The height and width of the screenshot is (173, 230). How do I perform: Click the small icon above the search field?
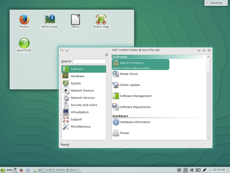click(107, 55)
